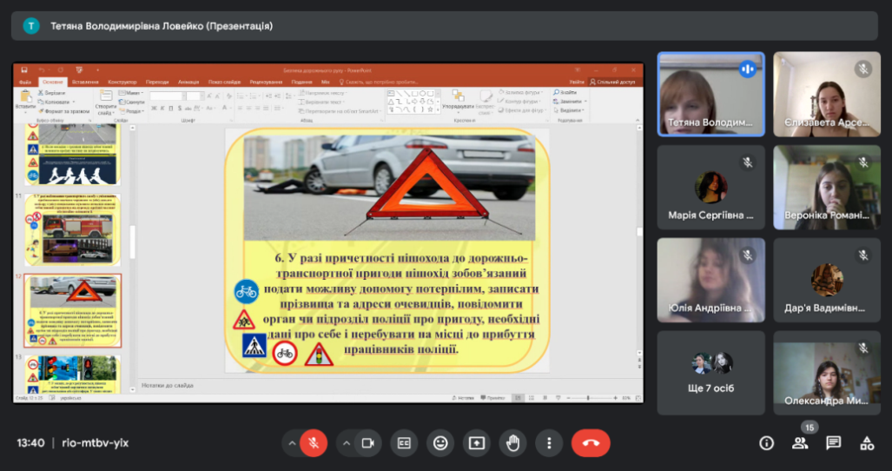Open the chat panel icon

point(833,443)
